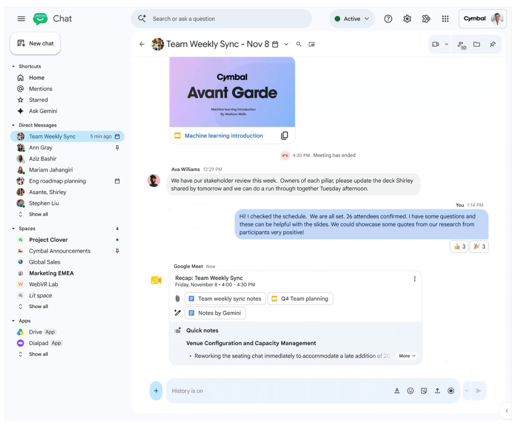Click the search or ask a question field
This screenshot has width=519, height=428.
pyautogui.click(x=221, y=19)
